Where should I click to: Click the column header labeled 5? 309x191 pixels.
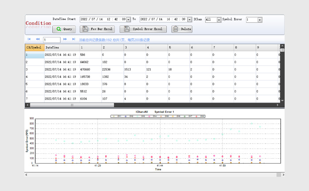coord(179,48)
